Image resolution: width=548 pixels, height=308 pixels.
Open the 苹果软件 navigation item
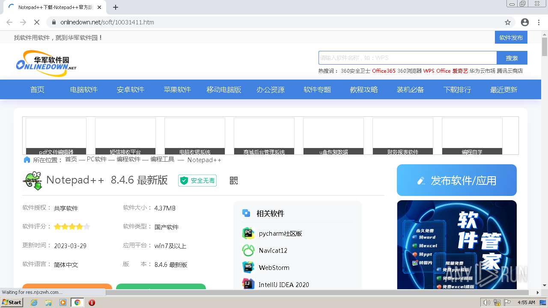tap(177, 89)
